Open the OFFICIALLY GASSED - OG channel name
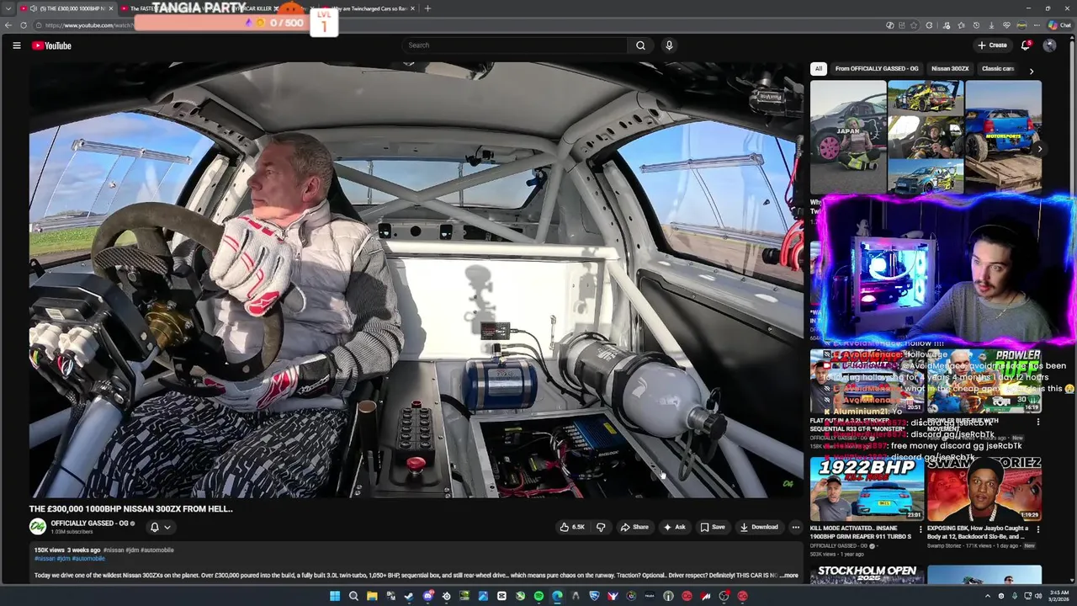This screenshot has height=606, width=1077. coord(89,523)
